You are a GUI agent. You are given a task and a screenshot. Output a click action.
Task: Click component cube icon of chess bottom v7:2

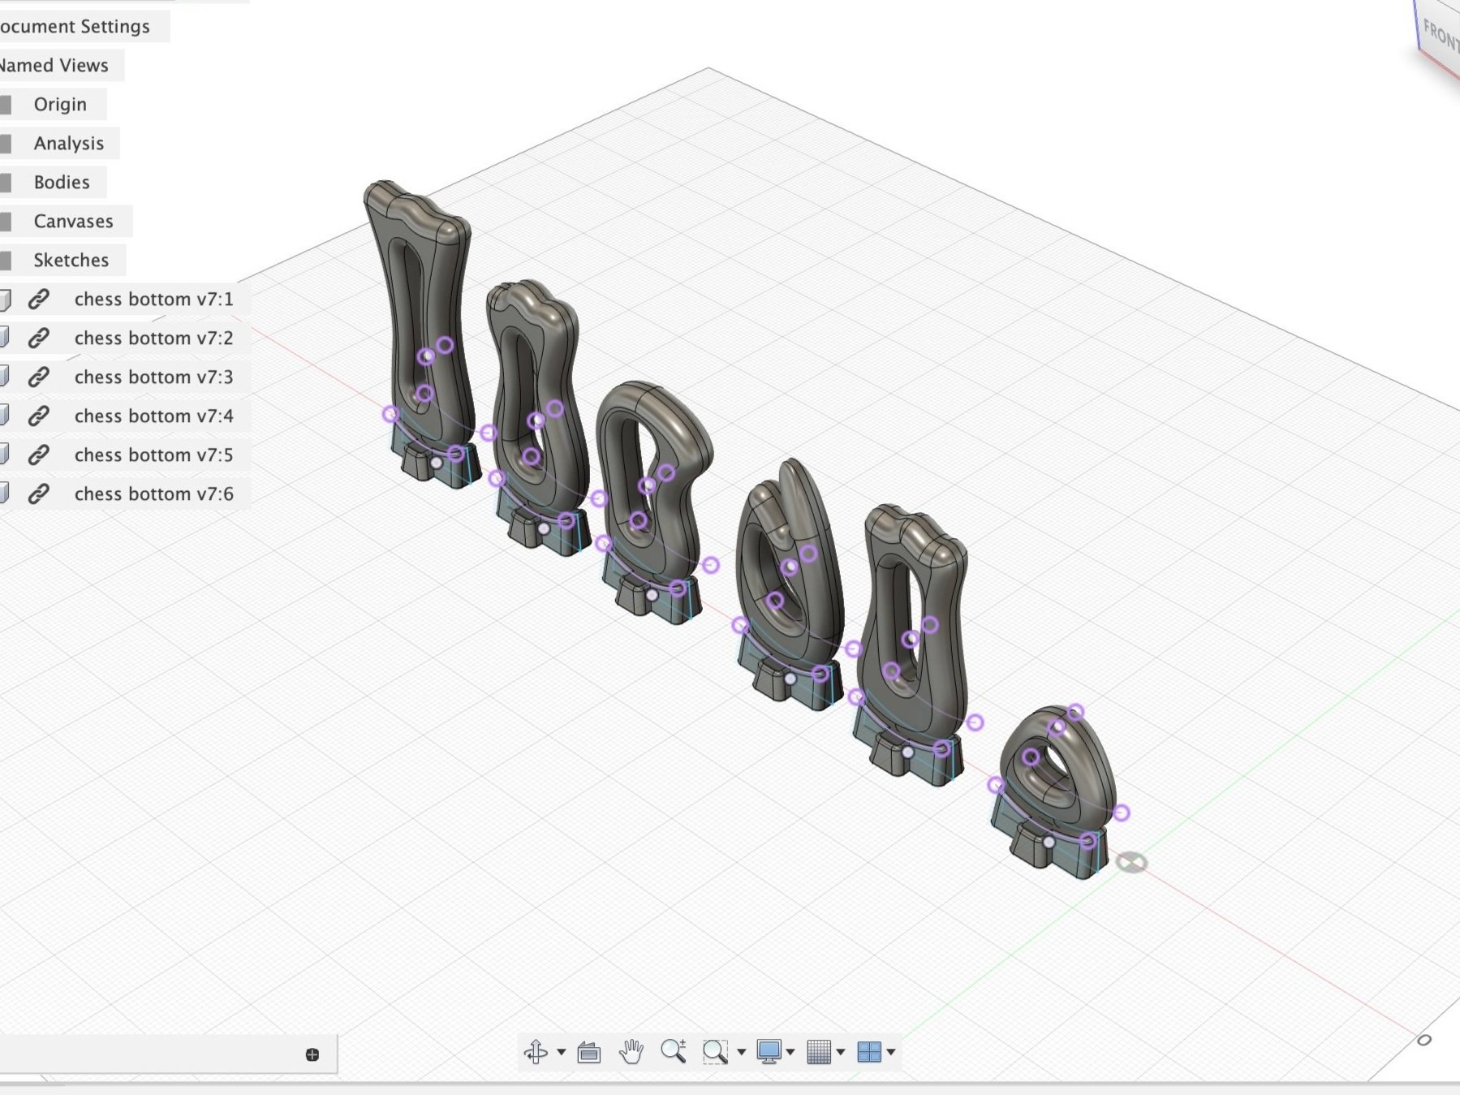5,338
